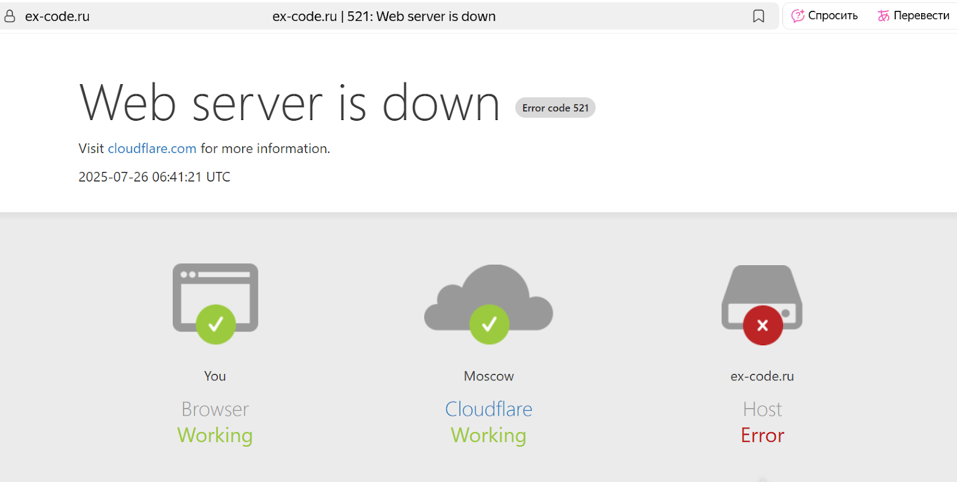
Task: Click the red 'Error' status under Host
Action: 762,435
